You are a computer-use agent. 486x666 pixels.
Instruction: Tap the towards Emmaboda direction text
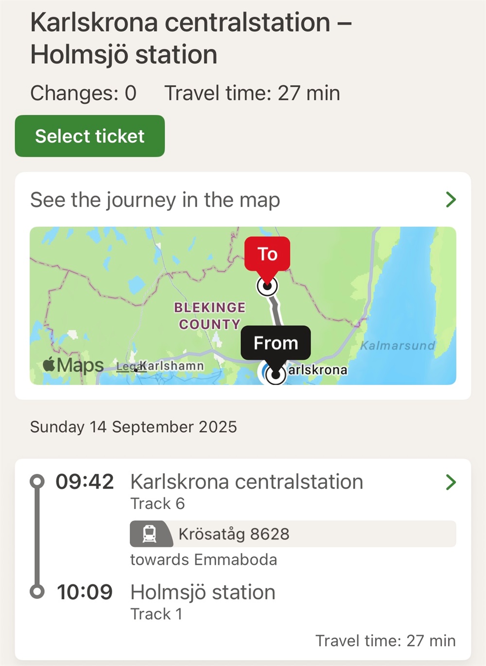point(203,560)
